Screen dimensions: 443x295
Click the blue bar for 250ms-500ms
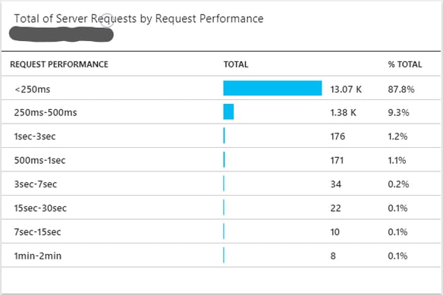pyautogui.click(x=228, y=111)
